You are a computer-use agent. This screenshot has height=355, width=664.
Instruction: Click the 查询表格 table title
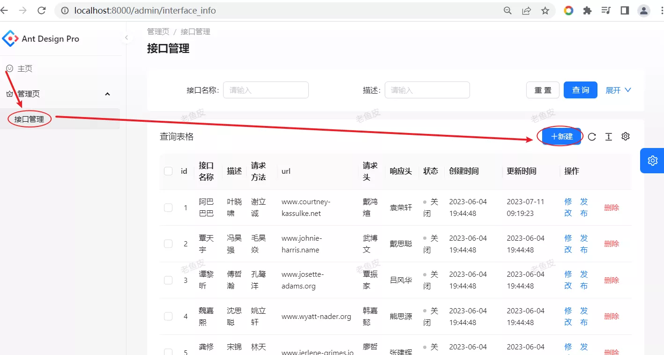tap(177, 136)
